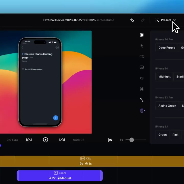The height and width of the screenshot is (184, 184).
Task: Open the camera settings icon
Action: 142,56
